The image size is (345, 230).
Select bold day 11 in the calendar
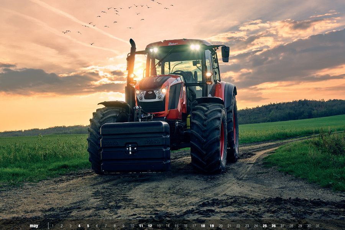click(141, 226)
